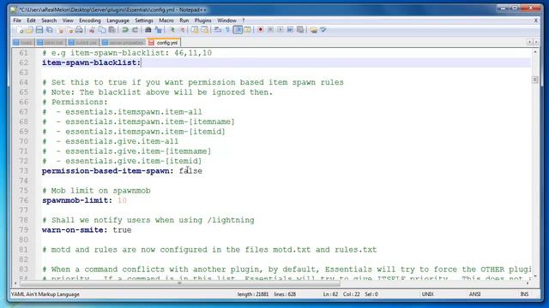
Task: Open the Run menu
Action: 184,21
